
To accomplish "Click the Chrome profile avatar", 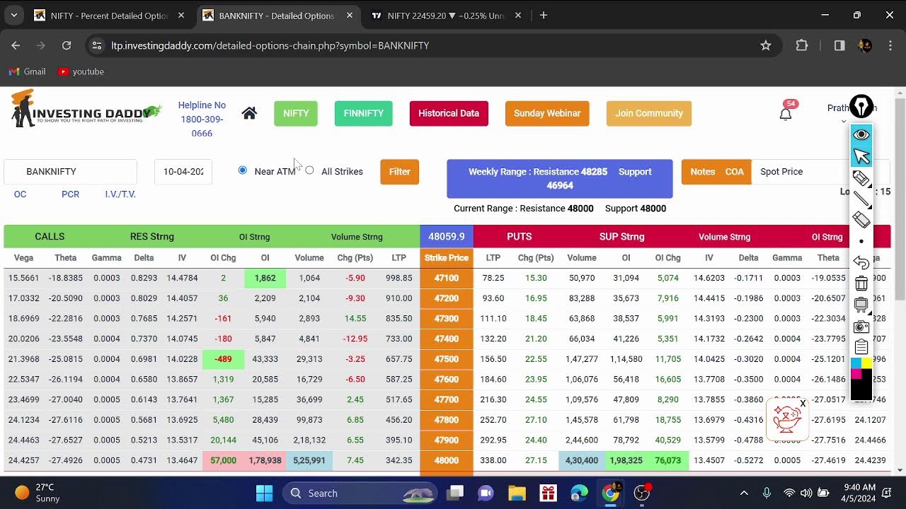I will pyautogui.click(x=865, y=45).
